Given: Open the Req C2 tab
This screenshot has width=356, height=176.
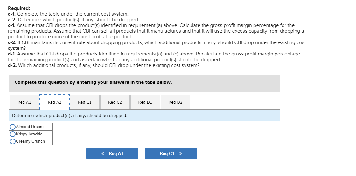Looking at the screenshot, I should click(115, 102).
